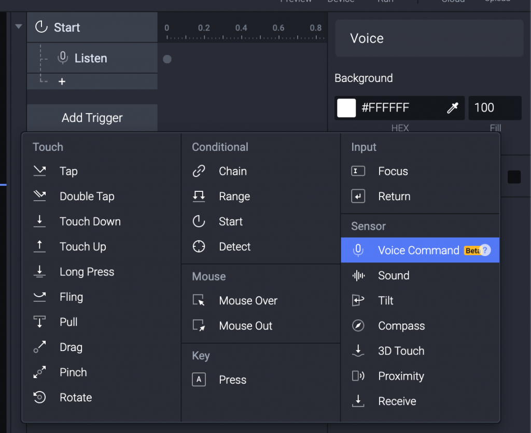The width and height of the screenshot is (531, 433).
Task: Click the keyframe dot on the Listen timeline
Action: tap(167, 59)
